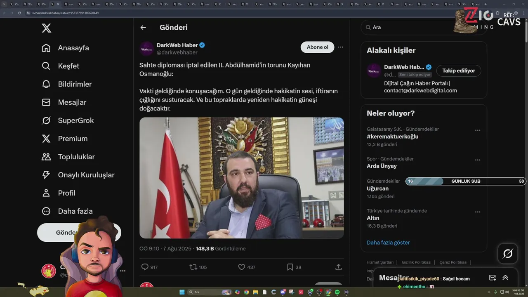Open Mesajlar via the envelope icon

46,102
